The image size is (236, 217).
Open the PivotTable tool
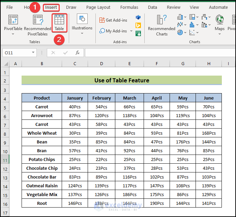click(13, 23)
